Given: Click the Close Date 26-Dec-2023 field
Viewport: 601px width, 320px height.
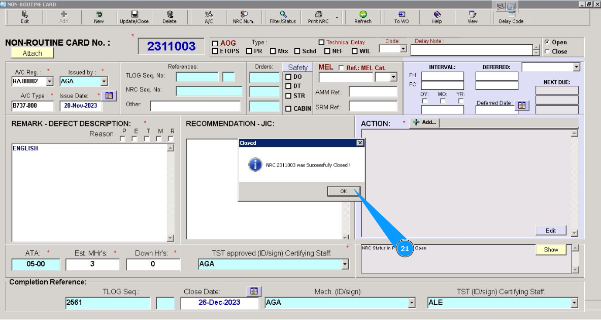Looking at the screenshot, I should 219,303.
